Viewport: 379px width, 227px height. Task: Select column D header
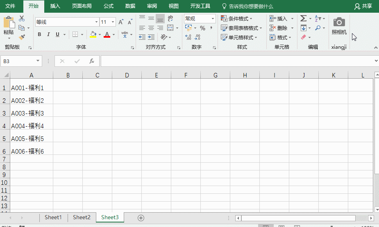click(127, 75)
